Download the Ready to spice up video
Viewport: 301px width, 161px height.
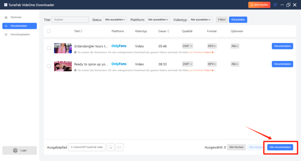coord(283,64)
